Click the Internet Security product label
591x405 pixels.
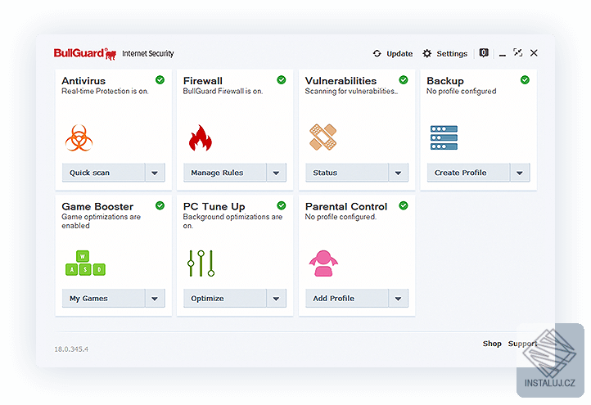point(147,53)
